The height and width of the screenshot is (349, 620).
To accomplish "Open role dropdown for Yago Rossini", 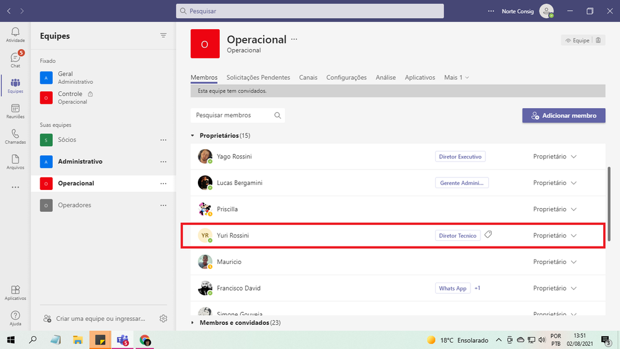I will coord(555,156).
